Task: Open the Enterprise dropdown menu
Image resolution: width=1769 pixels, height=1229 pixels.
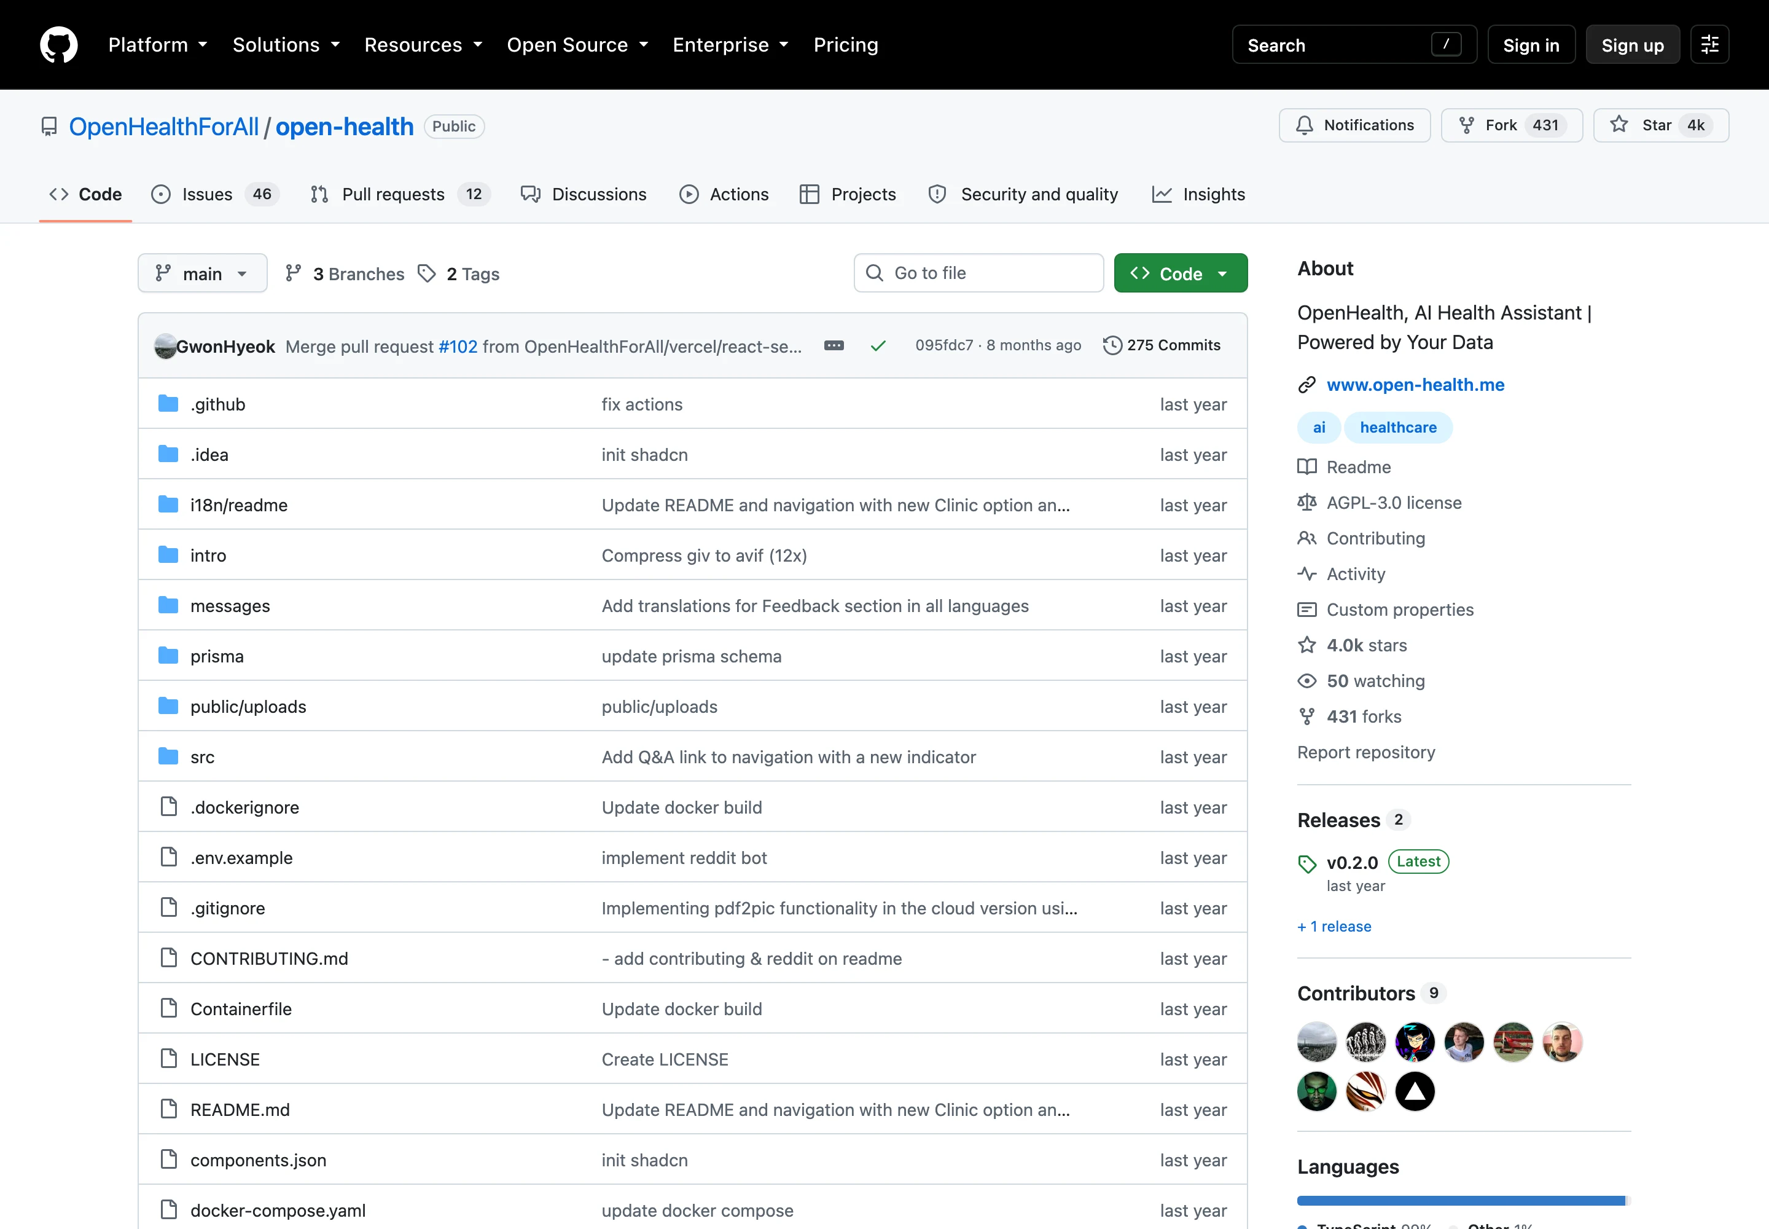Action: tap(730, 45)
